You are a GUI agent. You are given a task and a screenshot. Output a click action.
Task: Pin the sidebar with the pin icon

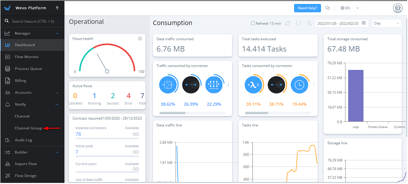[x=57, y=8]
